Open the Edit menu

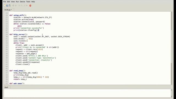click(x=9, y=2)
